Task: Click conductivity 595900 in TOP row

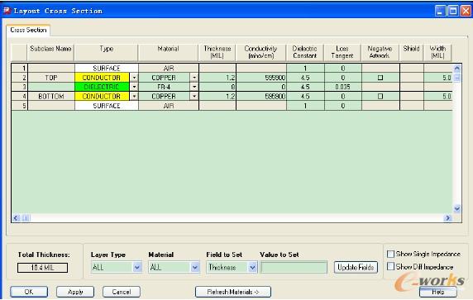Action: [261, 78]
